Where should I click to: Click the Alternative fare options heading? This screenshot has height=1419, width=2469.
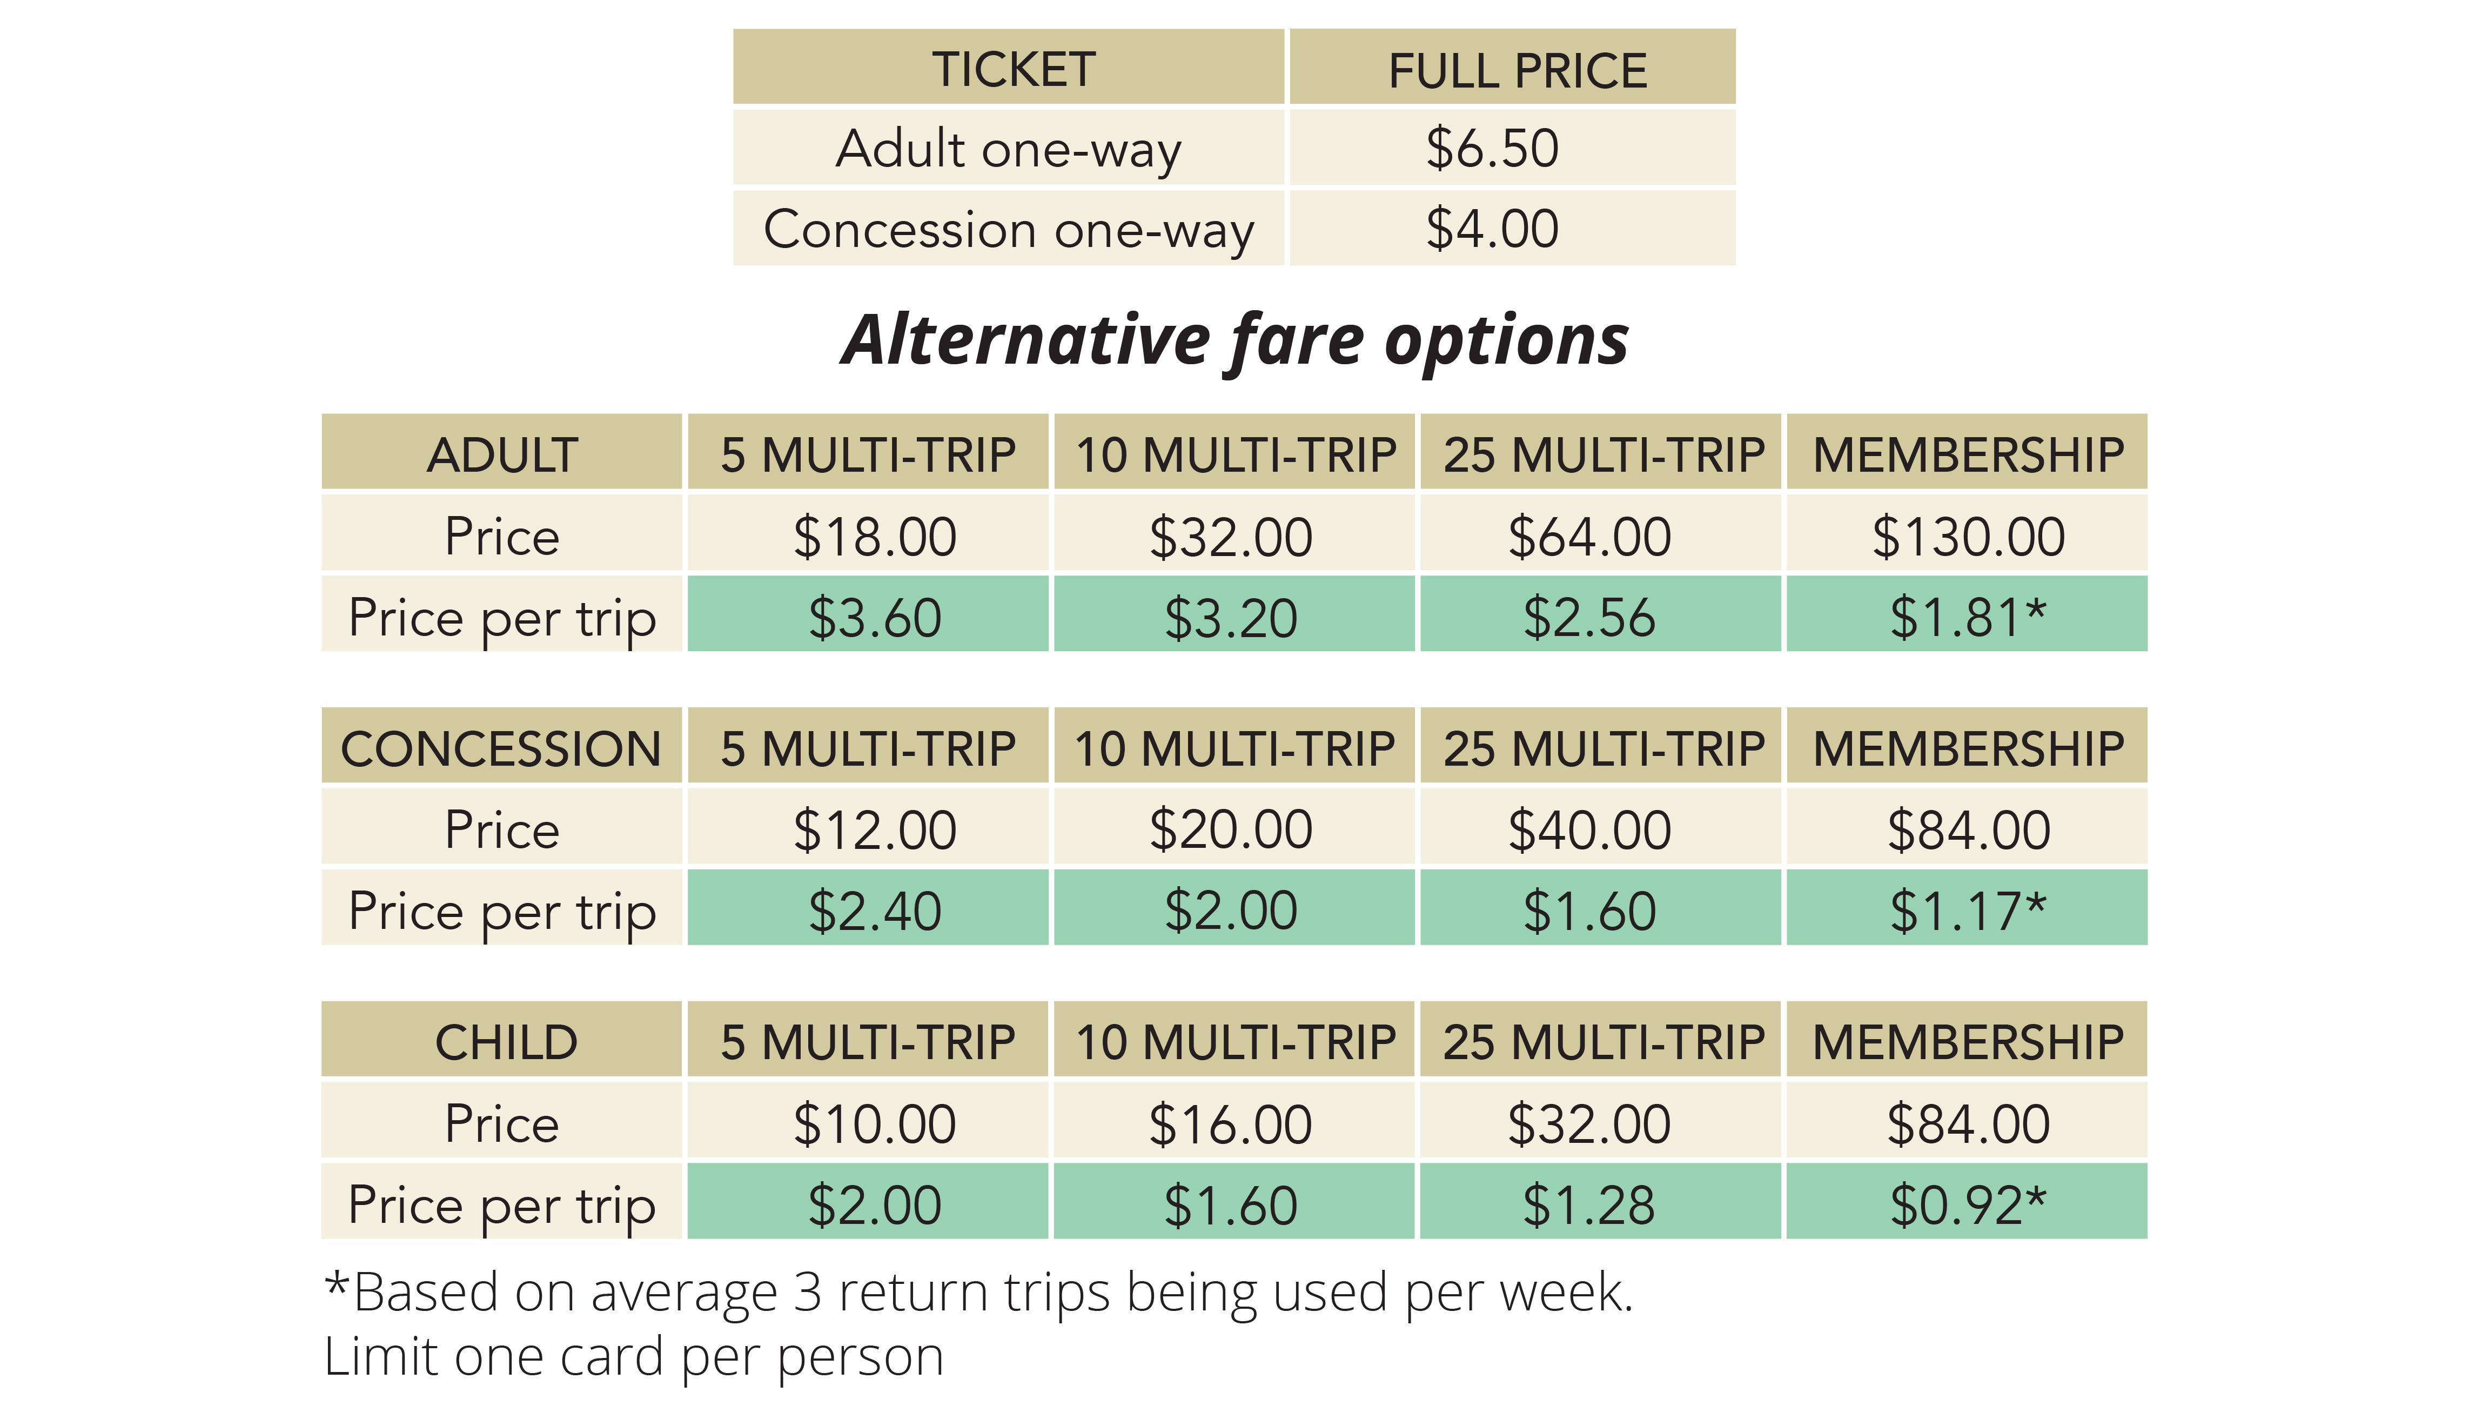point(1234,340)
